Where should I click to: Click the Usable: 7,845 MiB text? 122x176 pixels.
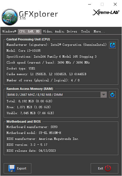30,113
